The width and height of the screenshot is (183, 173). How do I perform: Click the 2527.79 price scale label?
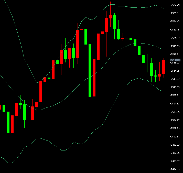[175, 5]
